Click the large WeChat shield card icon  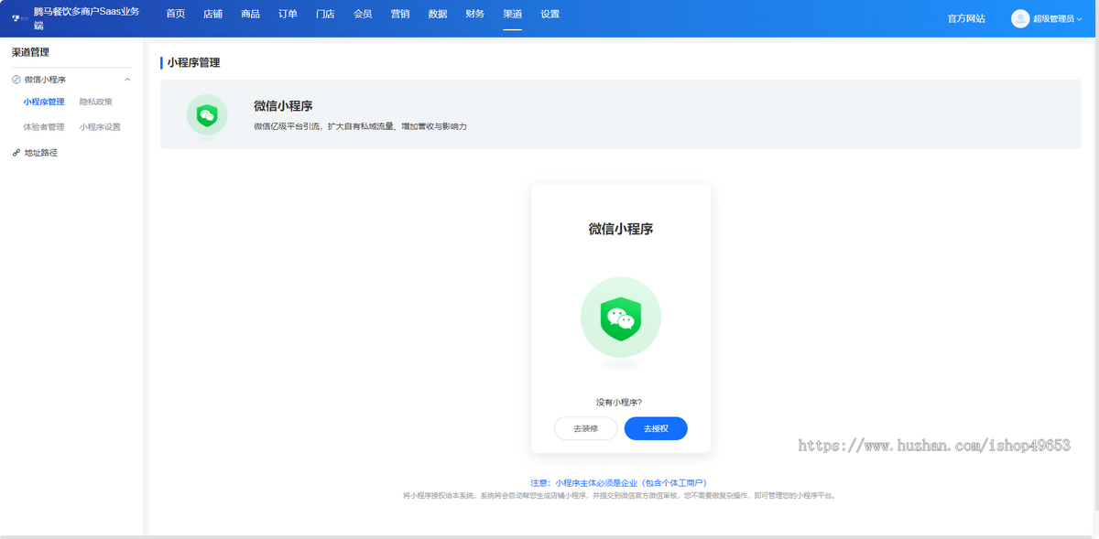[621, 318]
